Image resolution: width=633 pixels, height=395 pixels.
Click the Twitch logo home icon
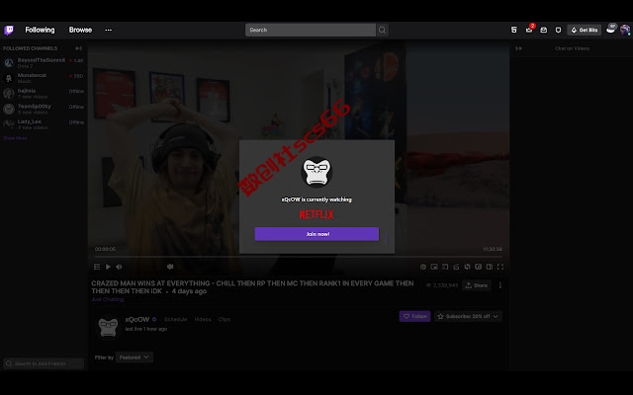click(9, 31)
